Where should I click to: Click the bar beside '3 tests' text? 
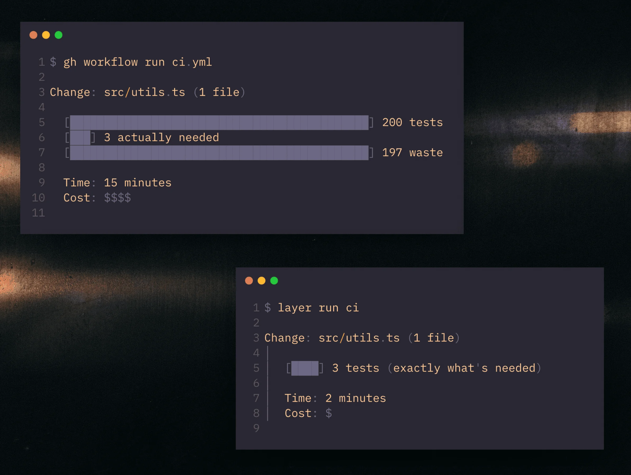(305, 368)
